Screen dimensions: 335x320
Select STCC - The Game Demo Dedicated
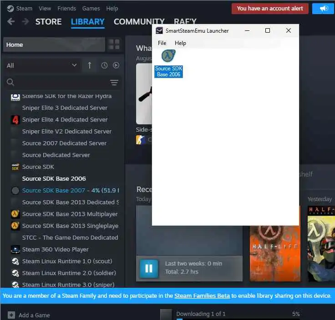click(x=70, y=237)
